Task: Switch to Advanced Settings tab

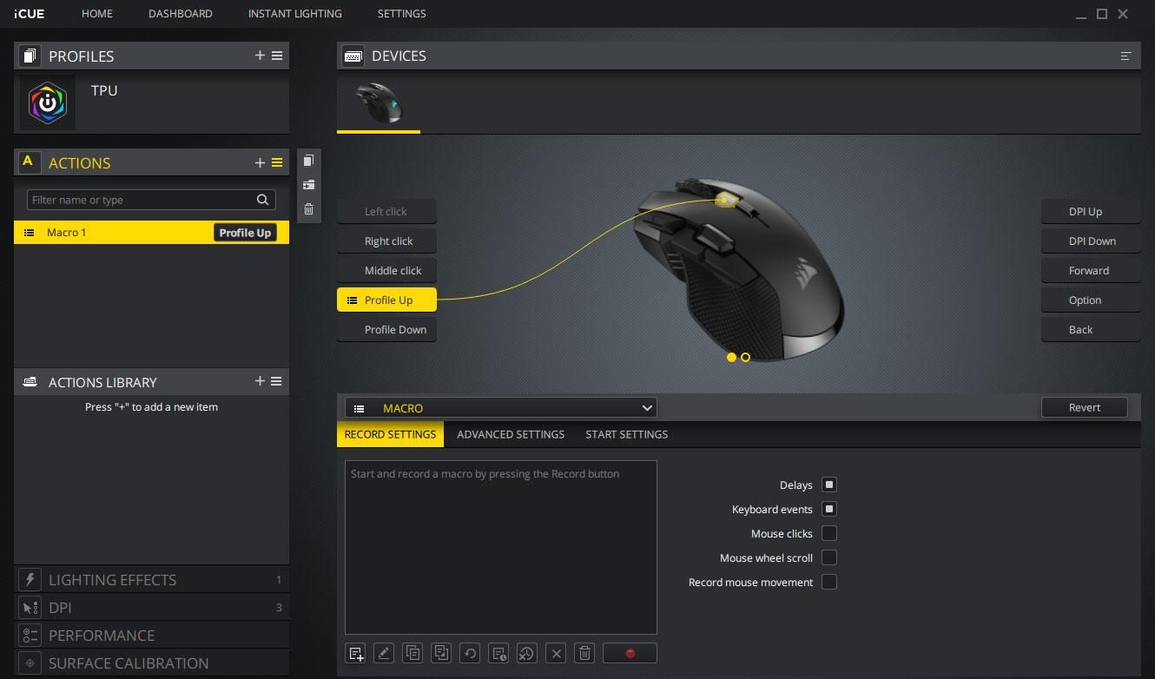Action: 511,434
